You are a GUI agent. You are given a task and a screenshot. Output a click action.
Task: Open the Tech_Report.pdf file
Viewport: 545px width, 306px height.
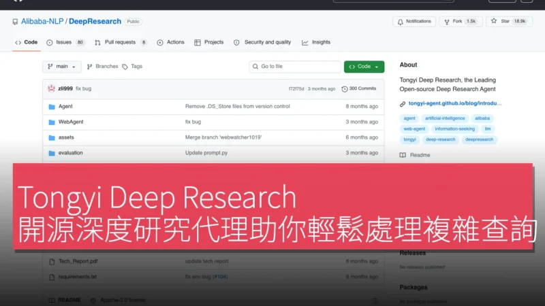[78, 261]
